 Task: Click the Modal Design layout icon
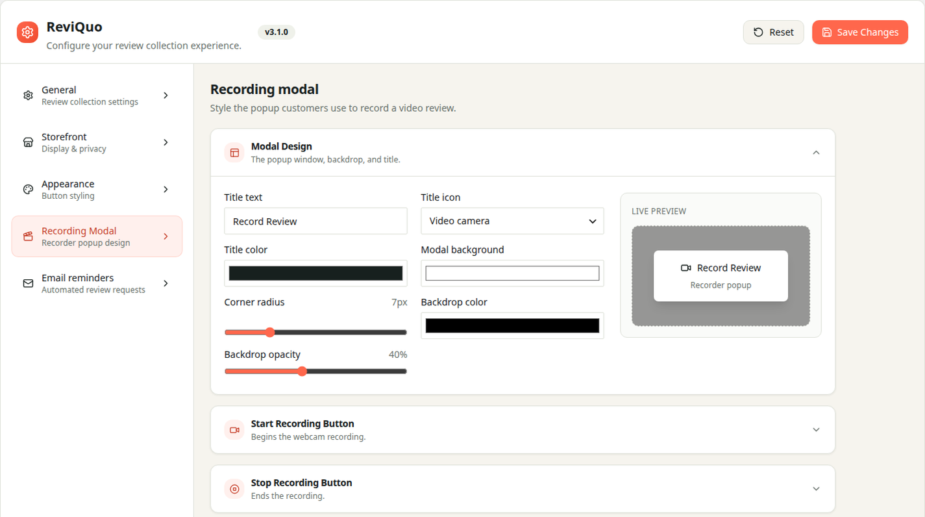point(234,153)
